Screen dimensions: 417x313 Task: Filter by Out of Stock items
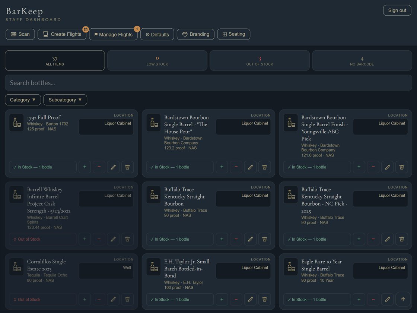260,61
